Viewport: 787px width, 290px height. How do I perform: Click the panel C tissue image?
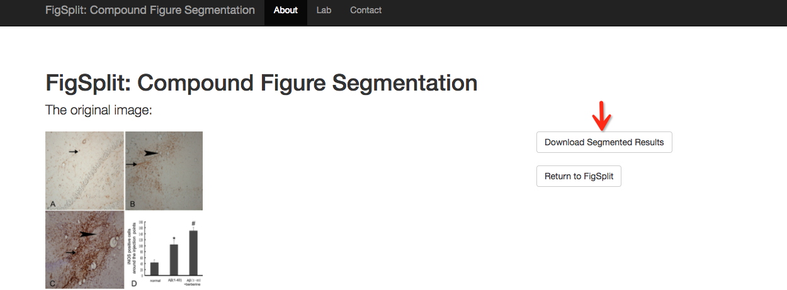pos(84,250)
